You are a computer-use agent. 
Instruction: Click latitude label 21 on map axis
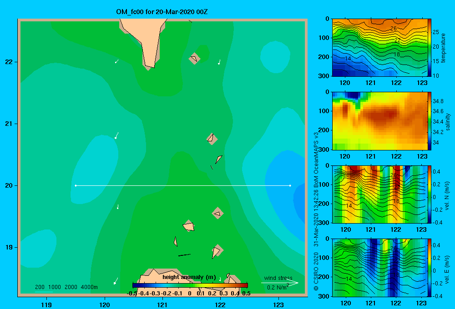coord(9,124)
